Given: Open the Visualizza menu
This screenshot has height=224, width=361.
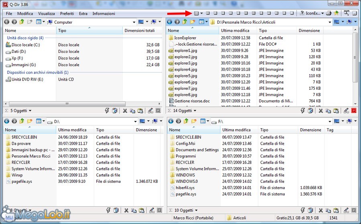Looking at the screenshot, I should [x=47, y=14].
